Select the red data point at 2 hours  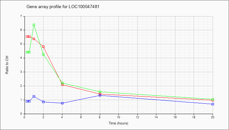[x=44, y=47]
